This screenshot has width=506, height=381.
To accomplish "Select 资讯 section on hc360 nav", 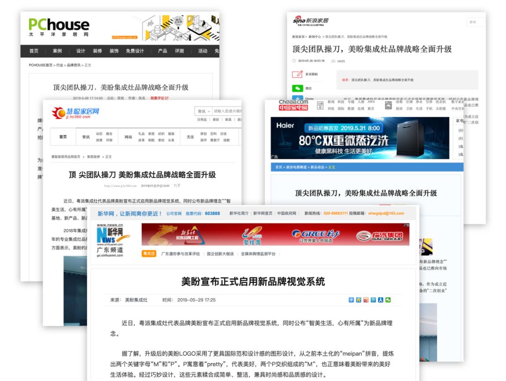I will (x=86, y=137).
